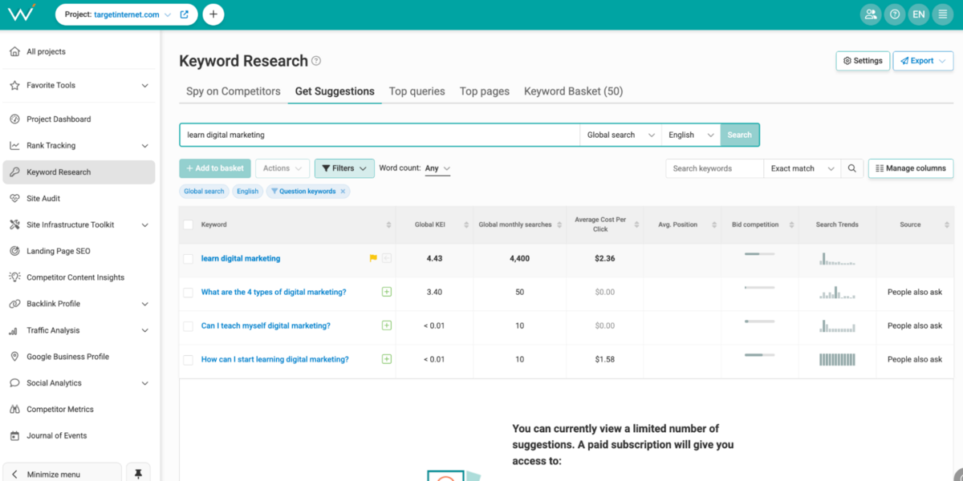Open the Filters dropdown
963x481 pixels.
coord(344,168)
